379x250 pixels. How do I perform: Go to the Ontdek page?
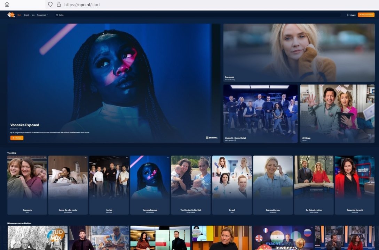tap(26, 15)
